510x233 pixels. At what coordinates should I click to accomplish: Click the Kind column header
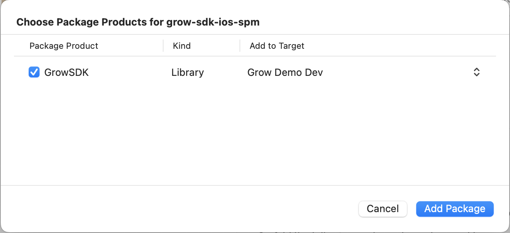tap(182, 46)
